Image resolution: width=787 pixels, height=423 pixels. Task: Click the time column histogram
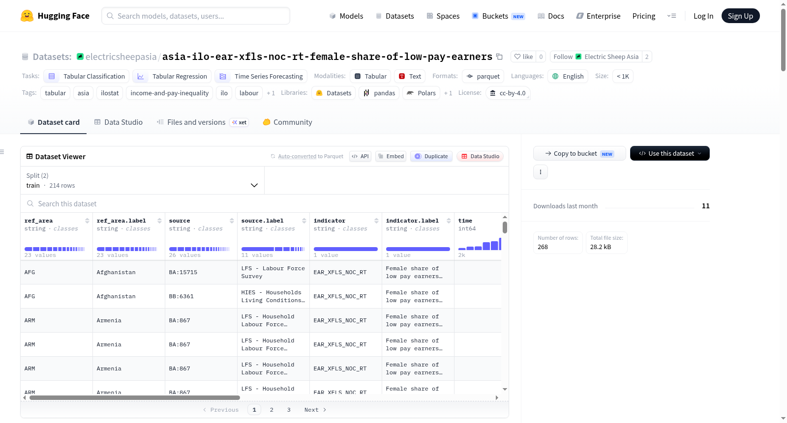point(480,244)
